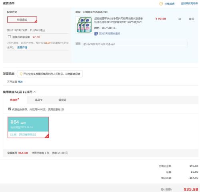Switch to the 礼品卡 tab
The height and width of the screenshot is (192, 200).
(x=39, y=100)
